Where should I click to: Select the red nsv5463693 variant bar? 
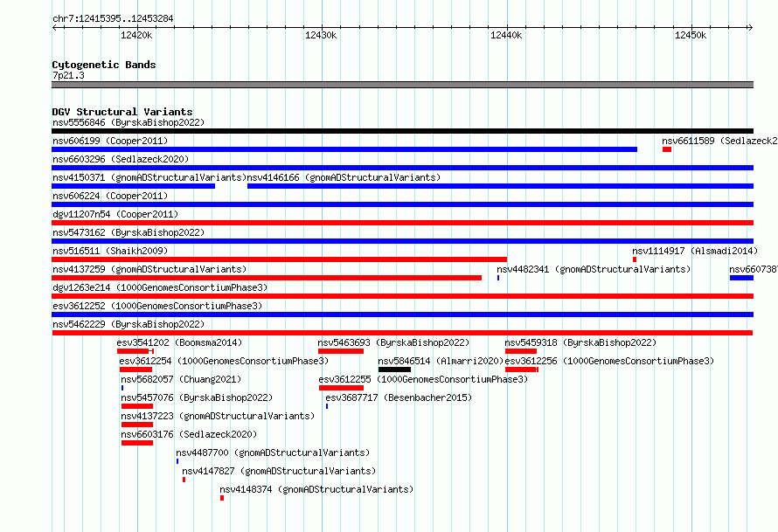[341, 351]
